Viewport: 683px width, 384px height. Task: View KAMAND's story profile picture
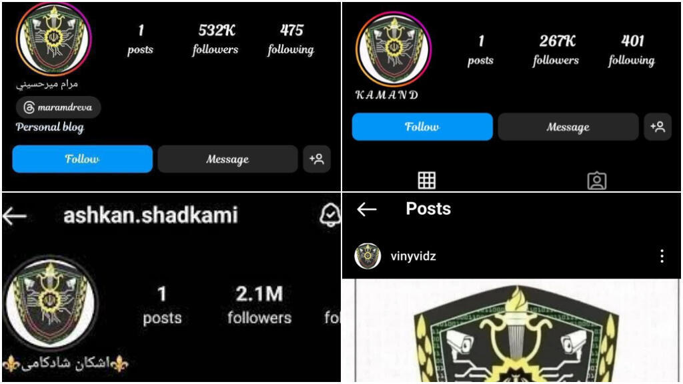[x=394, y=49]
